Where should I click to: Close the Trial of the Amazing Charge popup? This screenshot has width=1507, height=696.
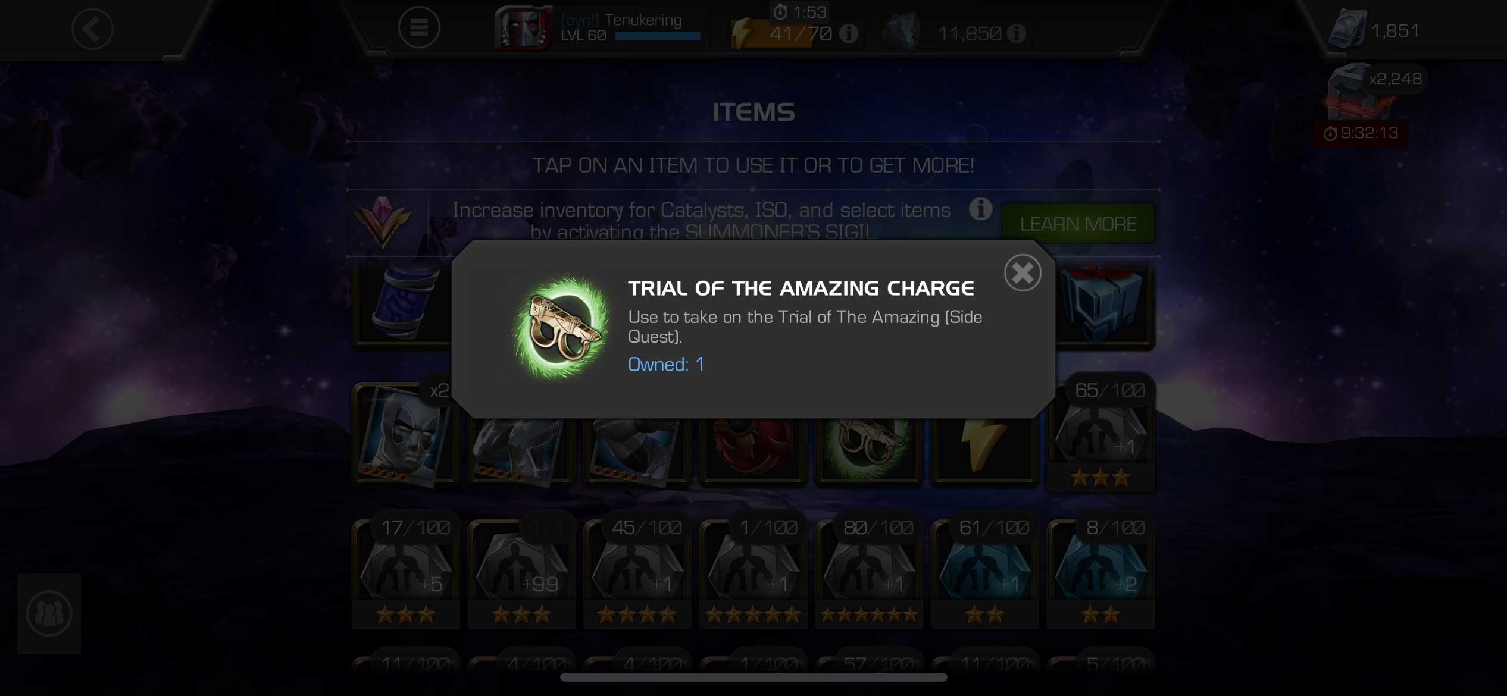[1023, 273]
